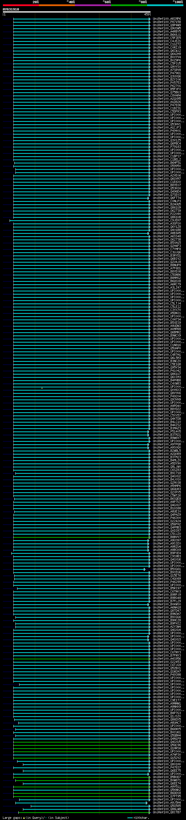This screenshot has height=820, width=186.
Task: Select the UniRef100_P41042 label
Action: coord(167,371)
